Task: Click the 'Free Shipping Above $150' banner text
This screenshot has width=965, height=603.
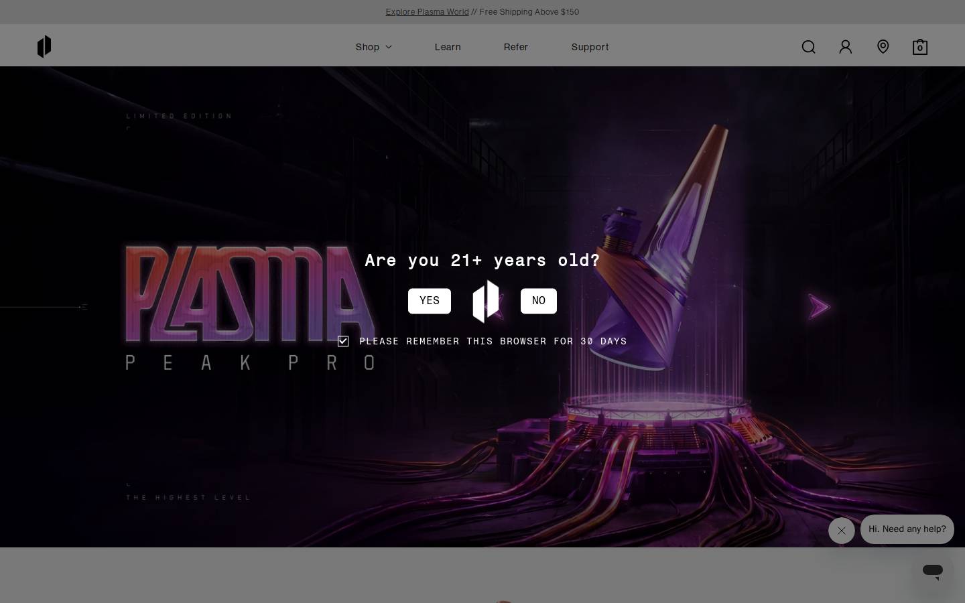Action: (x=529, y=12)
